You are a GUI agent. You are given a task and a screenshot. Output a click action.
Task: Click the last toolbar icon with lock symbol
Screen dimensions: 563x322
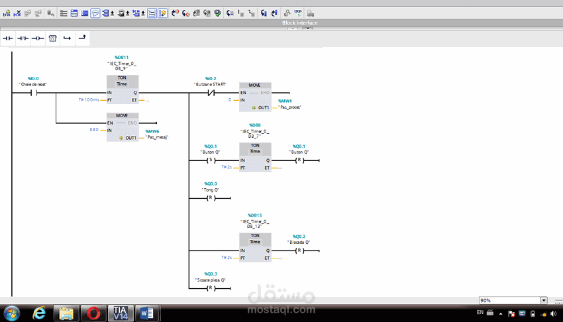[311, 13]
